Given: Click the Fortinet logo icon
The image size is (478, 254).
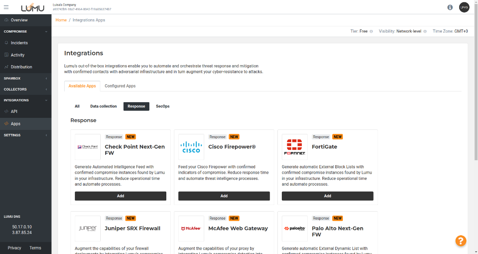Looking at the screenshot, I should 295,147.
